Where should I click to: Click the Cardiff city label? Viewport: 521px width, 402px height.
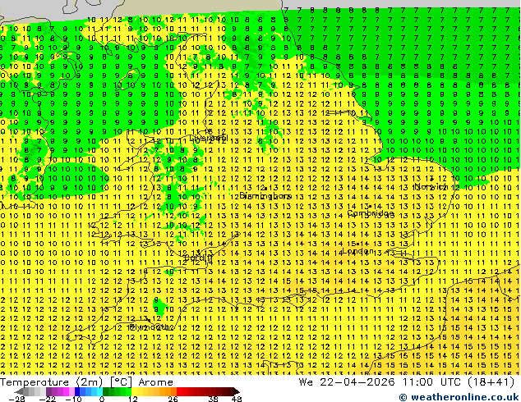click(198, 258)
